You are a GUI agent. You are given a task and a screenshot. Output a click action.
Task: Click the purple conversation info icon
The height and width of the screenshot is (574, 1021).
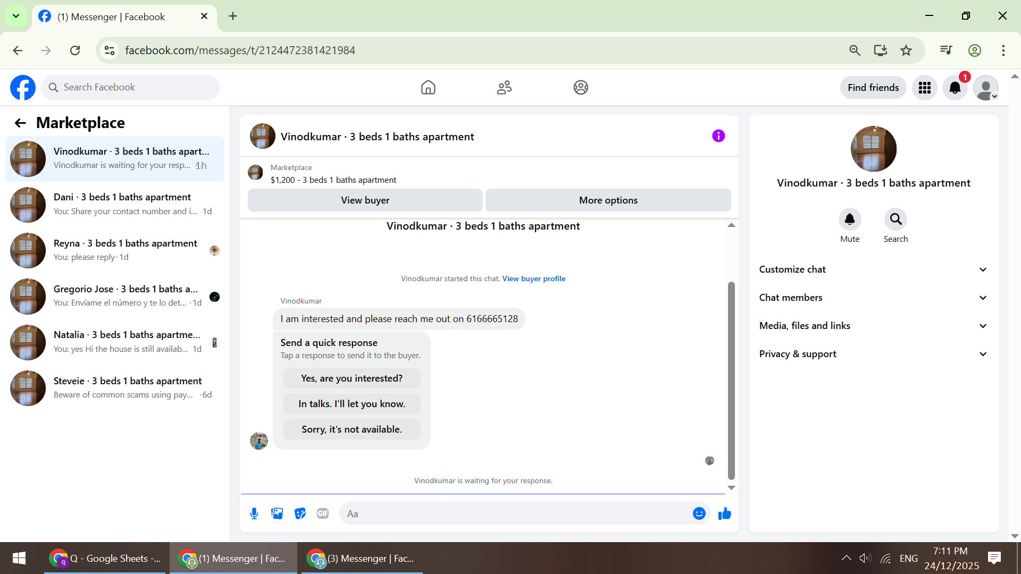tap(718, 136)
